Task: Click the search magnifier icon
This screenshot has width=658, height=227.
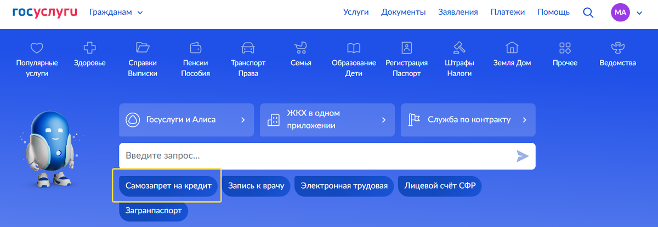Action: point(588,12)
